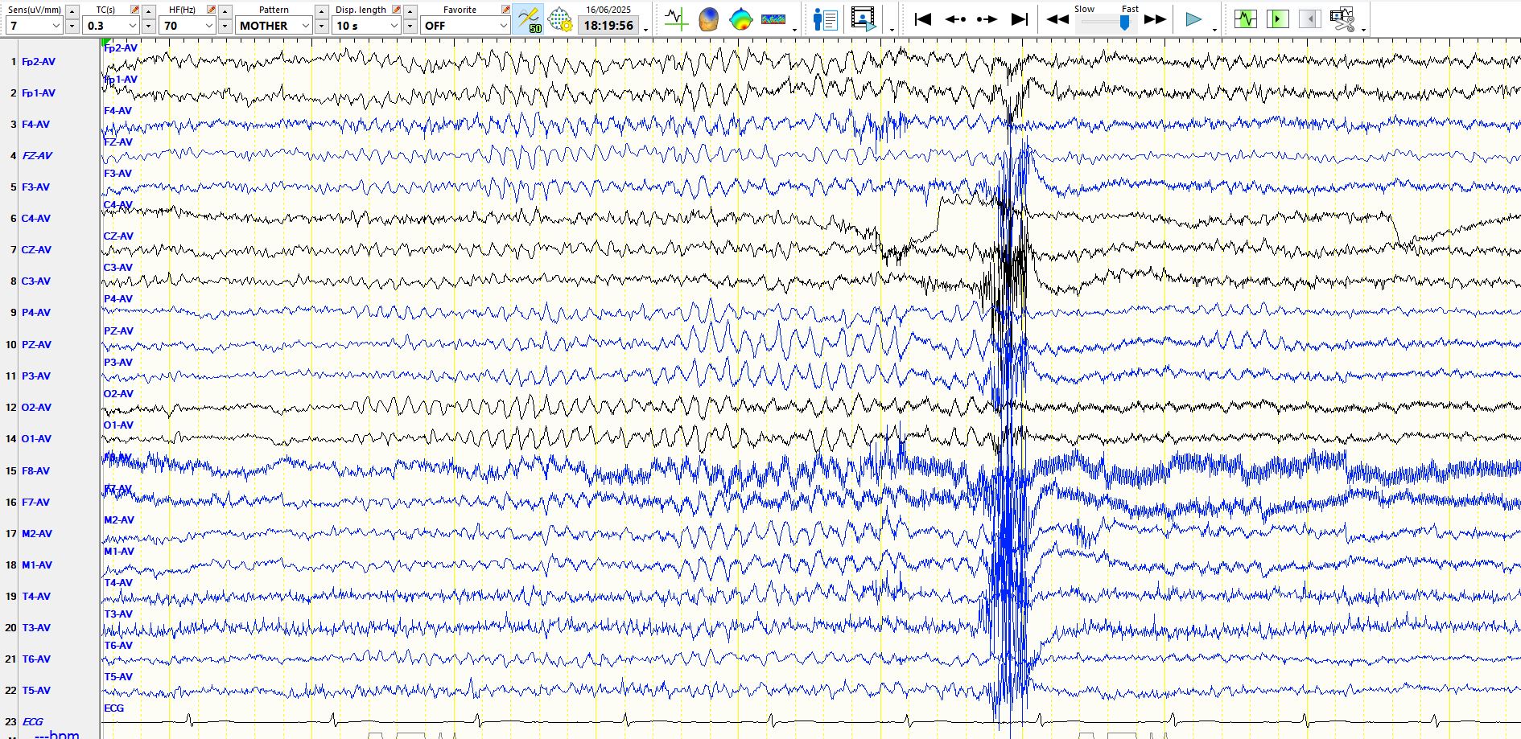
Task: Jump to the start of the recording
Action: pyautogui.click(x=923, y=19)
